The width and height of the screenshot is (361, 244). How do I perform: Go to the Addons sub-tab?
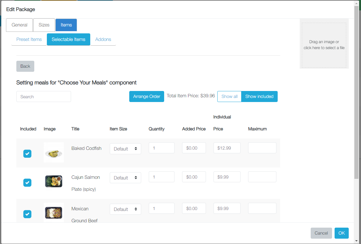(x=103, y=39)
